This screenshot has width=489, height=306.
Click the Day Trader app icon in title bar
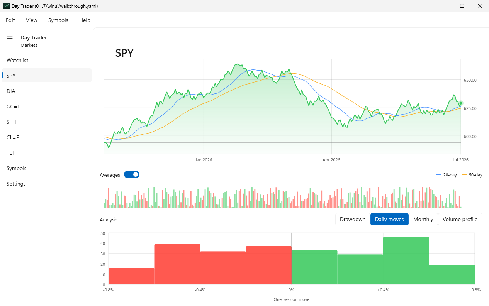[x=6, y=6]
